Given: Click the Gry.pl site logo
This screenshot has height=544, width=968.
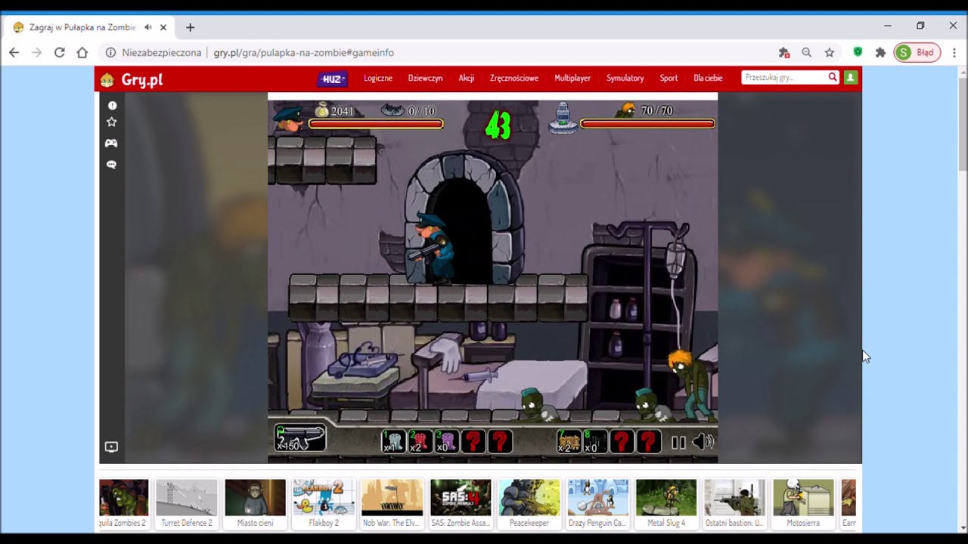Looking at the screenshot, I should coord(132,79).
